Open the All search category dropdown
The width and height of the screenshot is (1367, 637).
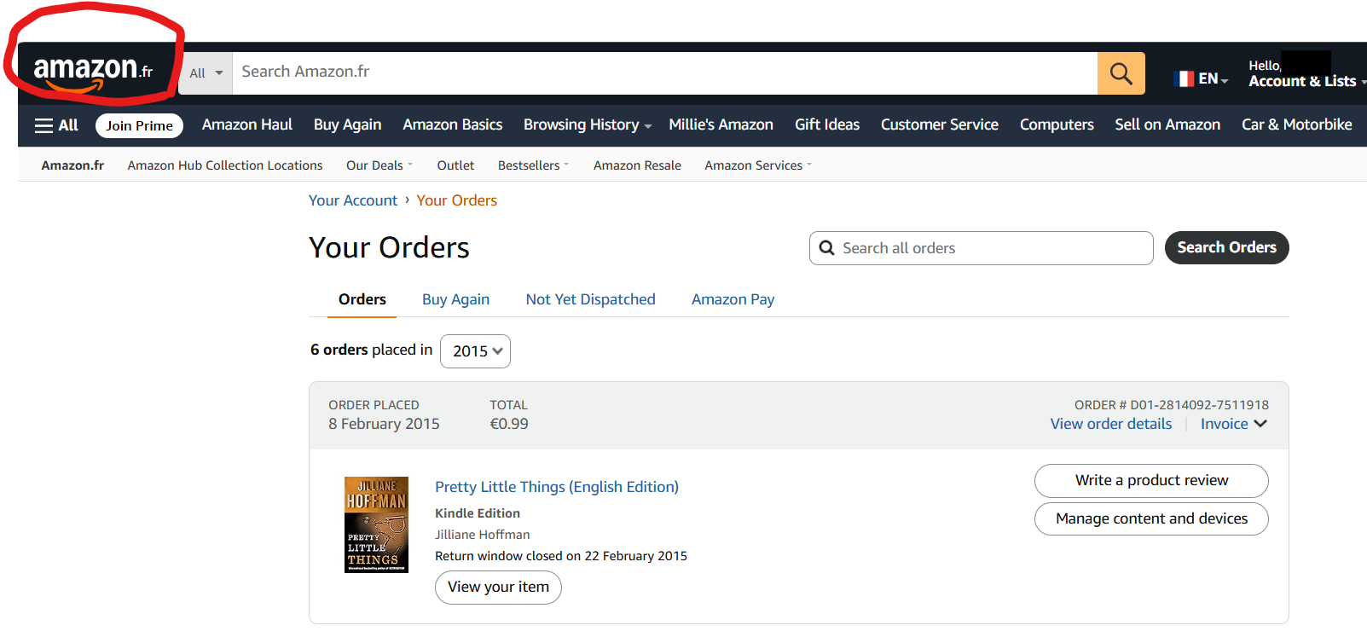pyautogui.click(x=206, y=73)
